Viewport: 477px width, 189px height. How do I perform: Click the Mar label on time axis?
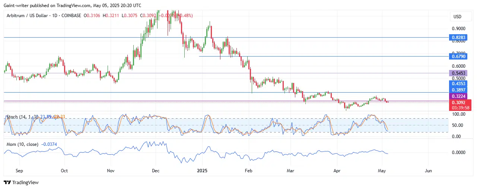[291, 171]
